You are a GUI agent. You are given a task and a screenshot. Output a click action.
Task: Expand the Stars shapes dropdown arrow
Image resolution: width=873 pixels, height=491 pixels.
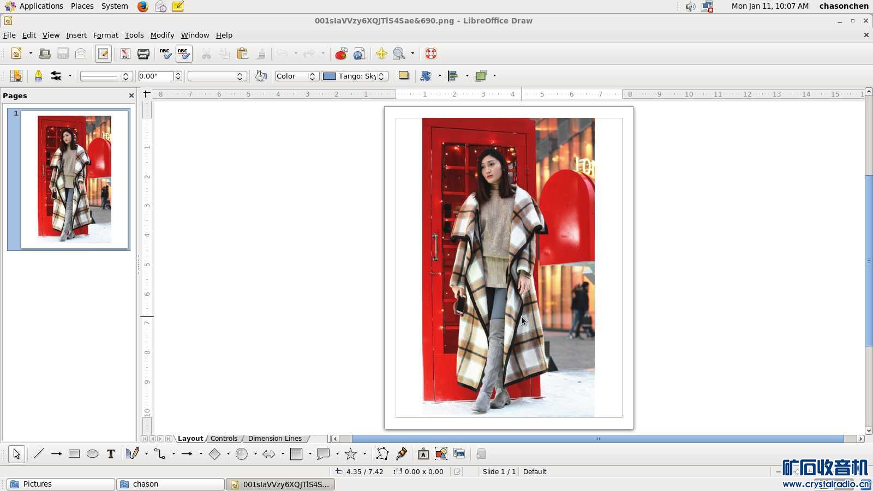364,454
